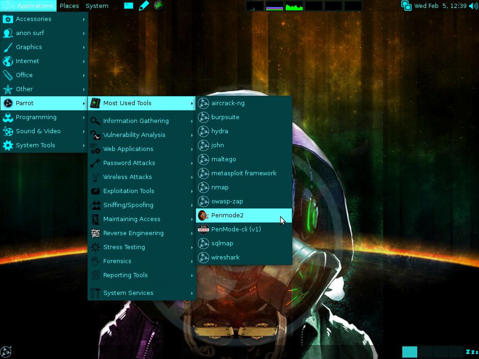Click the CPU usage graph on the top panel
479x359 pixels.
point(294,6)
